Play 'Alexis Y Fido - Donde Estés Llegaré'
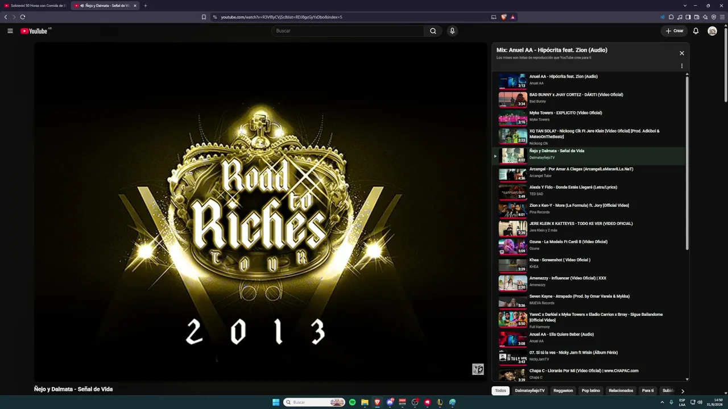Viewport: 728px width, 409px height. pyautogui.click(x=589, y=191)
